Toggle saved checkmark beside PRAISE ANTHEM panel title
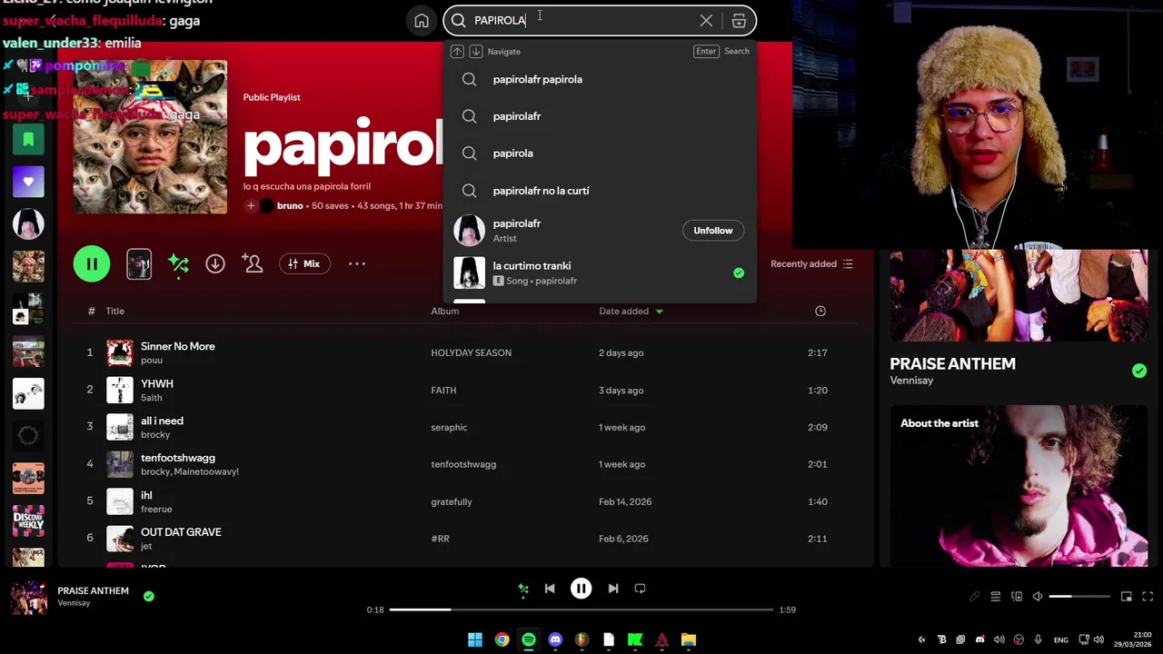This screenshot has height=654, width=1163. click(1139, 371)
